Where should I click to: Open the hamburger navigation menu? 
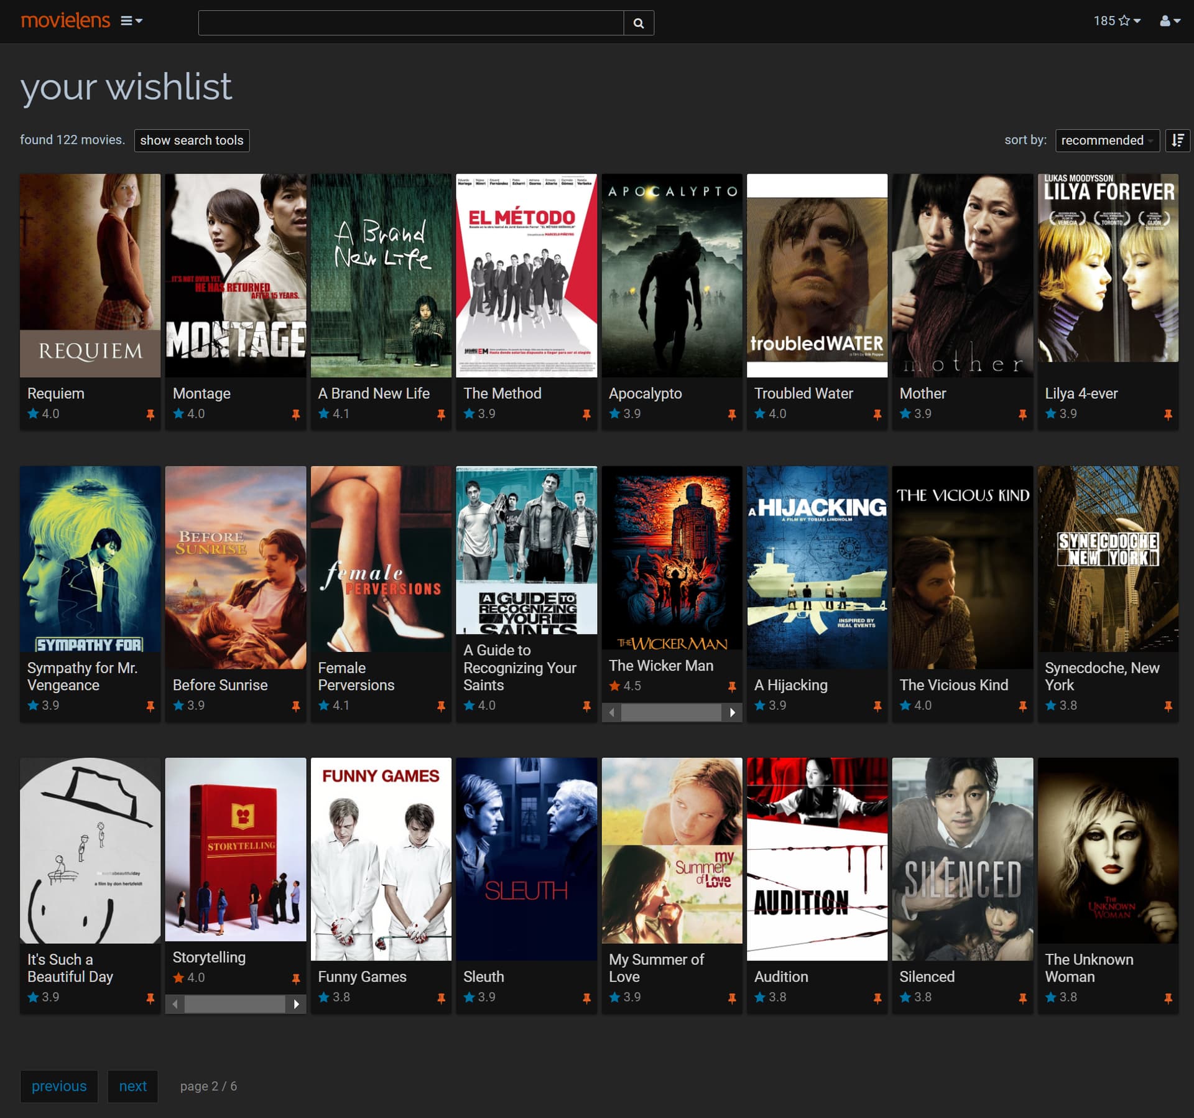131,21
